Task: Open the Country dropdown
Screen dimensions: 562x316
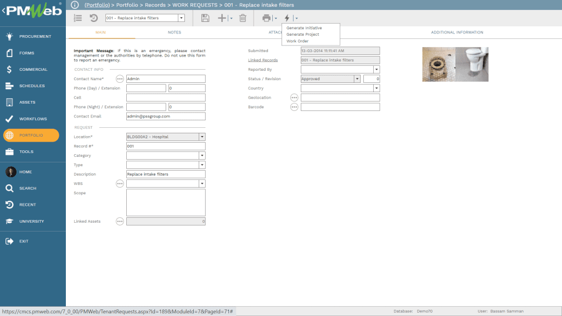Action: click(x=376, y=88)
